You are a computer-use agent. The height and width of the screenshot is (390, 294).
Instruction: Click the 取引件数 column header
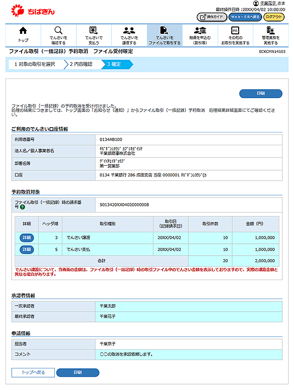(x=210, y=224)
